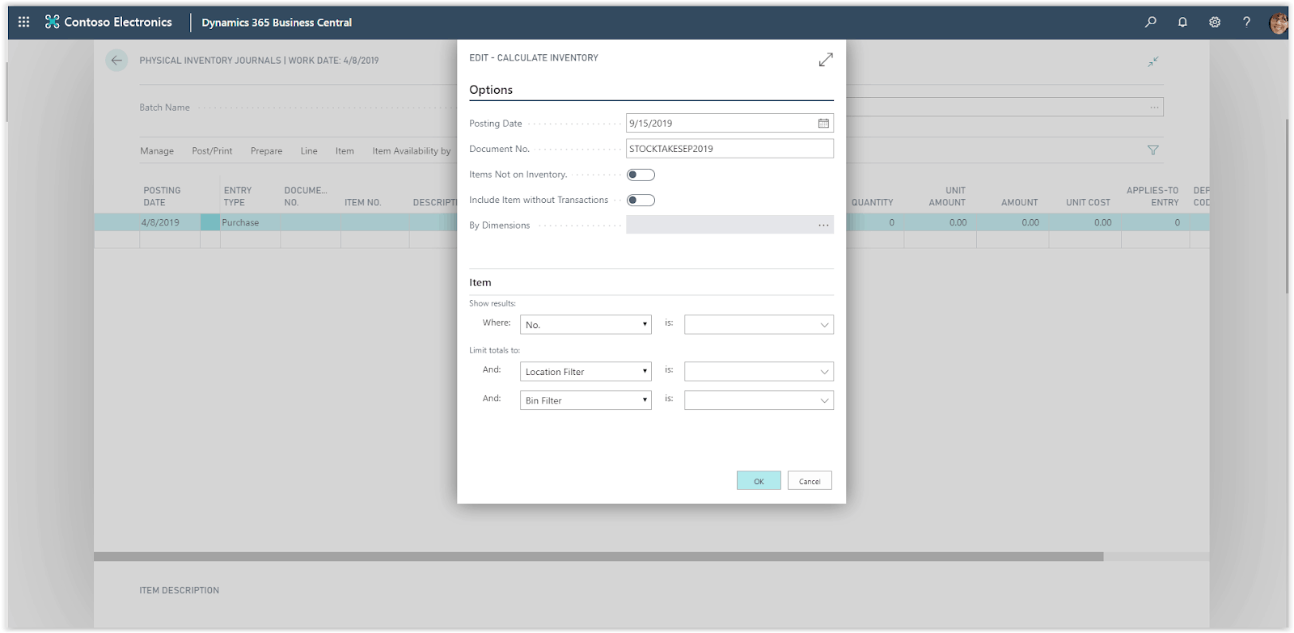Click the Amount column header
The image size is (1294, 633).
click(1019, 202)
